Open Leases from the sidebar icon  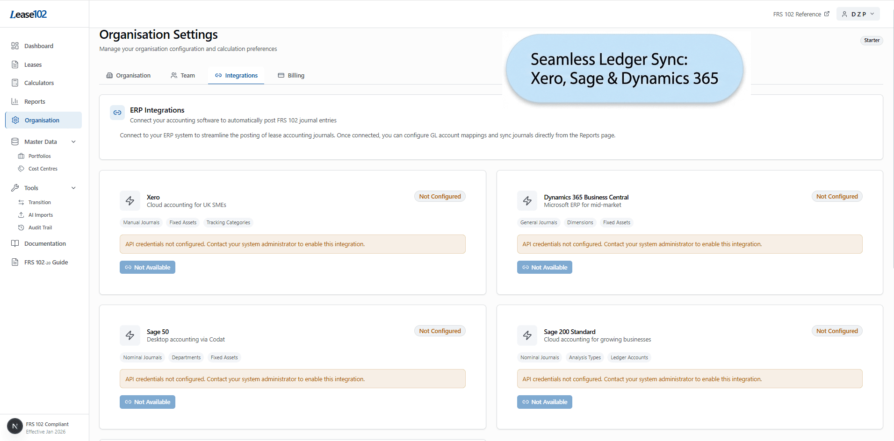pos(15,64)
